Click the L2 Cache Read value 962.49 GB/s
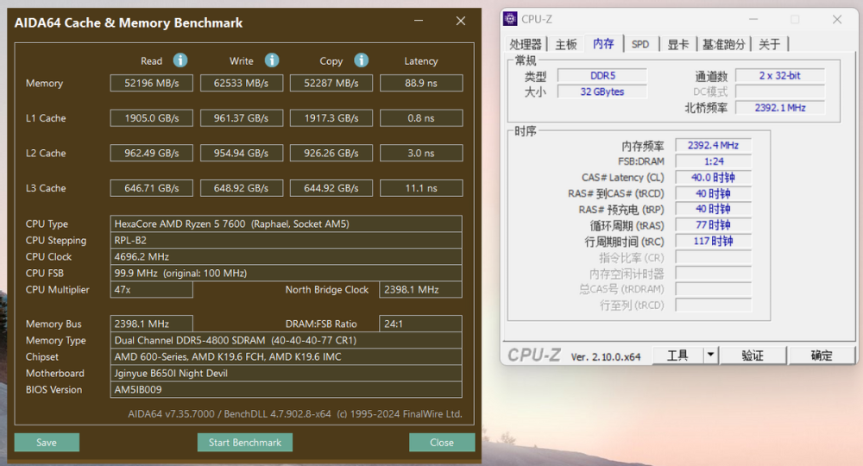The height and width of the screenshot is (466, 863). point(151,153)
